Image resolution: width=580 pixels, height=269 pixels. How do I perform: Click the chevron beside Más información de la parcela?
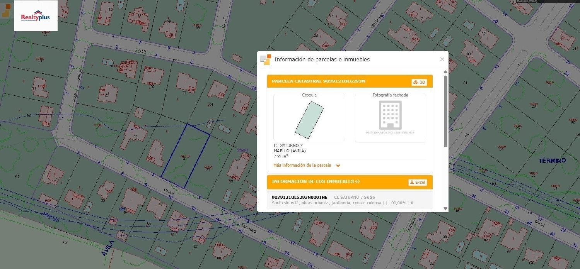coord(338,166)
